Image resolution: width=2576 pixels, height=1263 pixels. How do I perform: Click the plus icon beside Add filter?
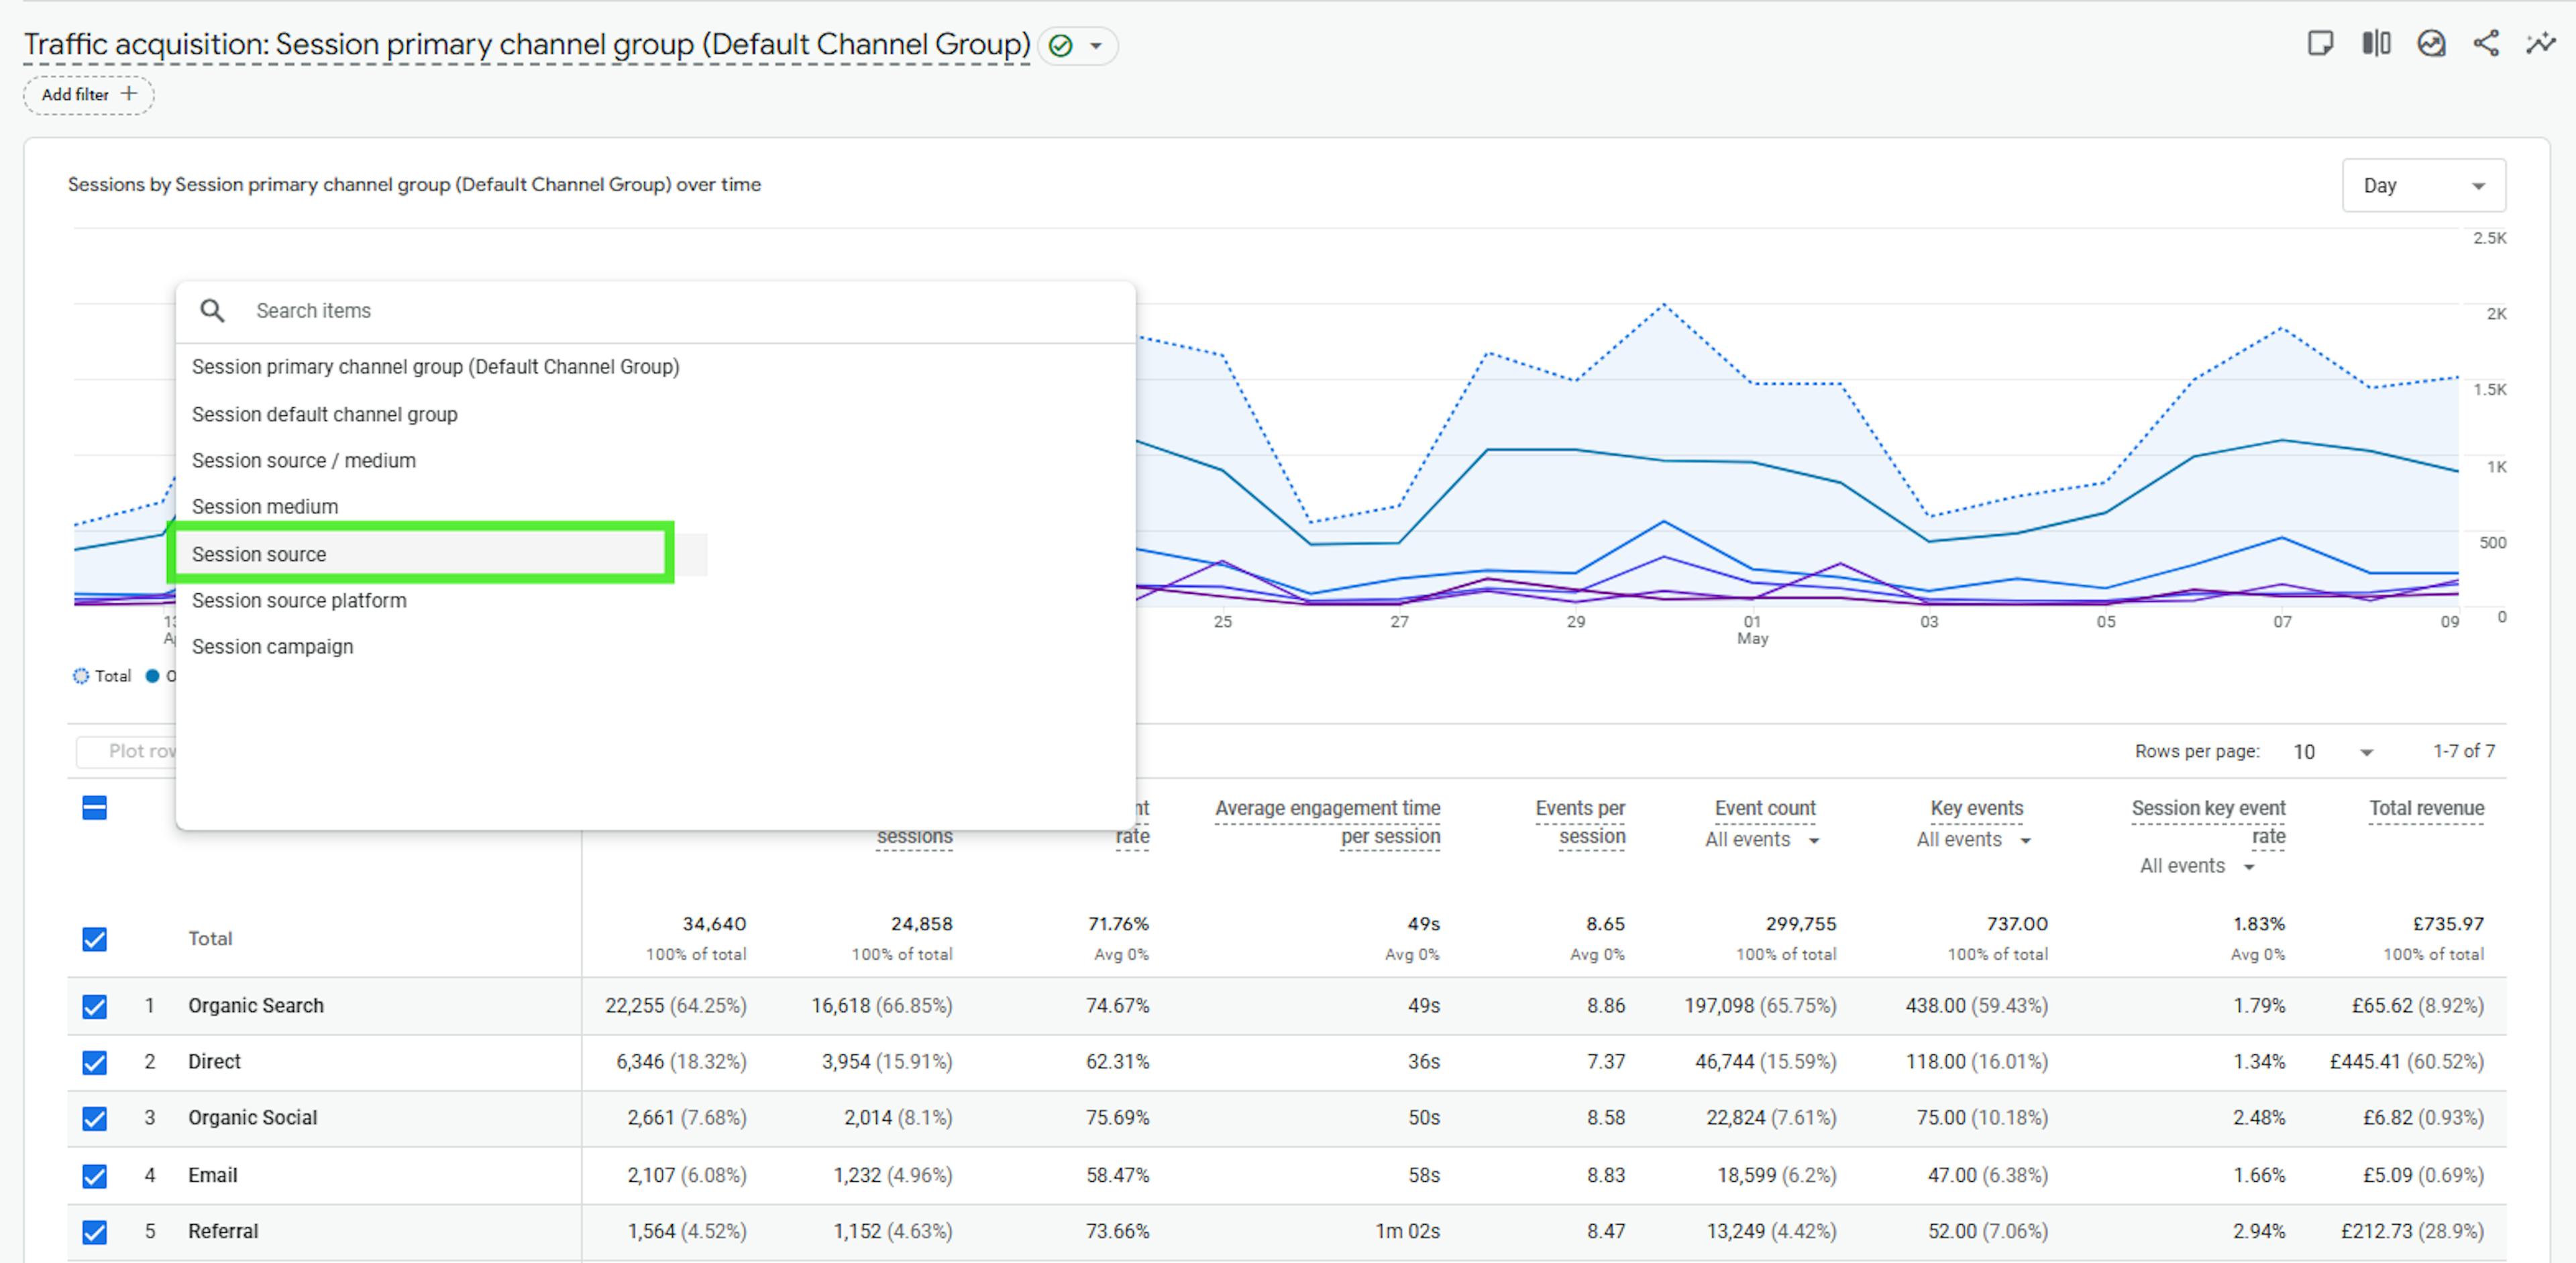click(129, 94)
